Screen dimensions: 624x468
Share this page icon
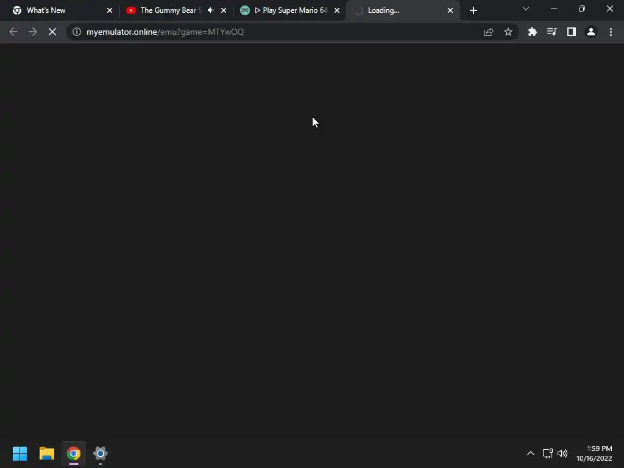click(x=489, y=32)
